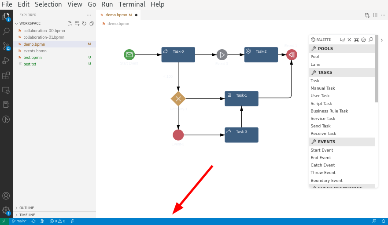The height and width of the screenshot is (225, 388).
Task: Click the open changes icon in editor toolbar
Action: 367,15
